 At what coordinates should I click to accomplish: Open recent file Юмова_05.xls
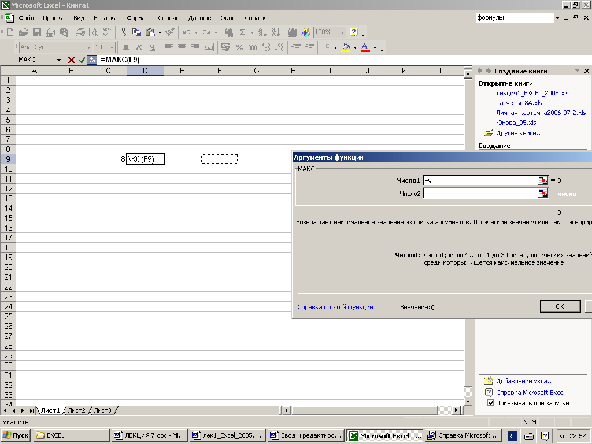516,123
